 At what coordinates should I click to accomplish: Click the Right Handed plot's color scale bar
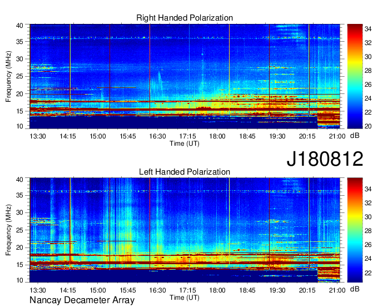coord(355,76)
